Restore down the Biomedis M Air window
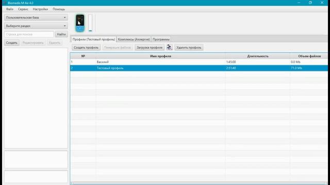 [310, 3]
